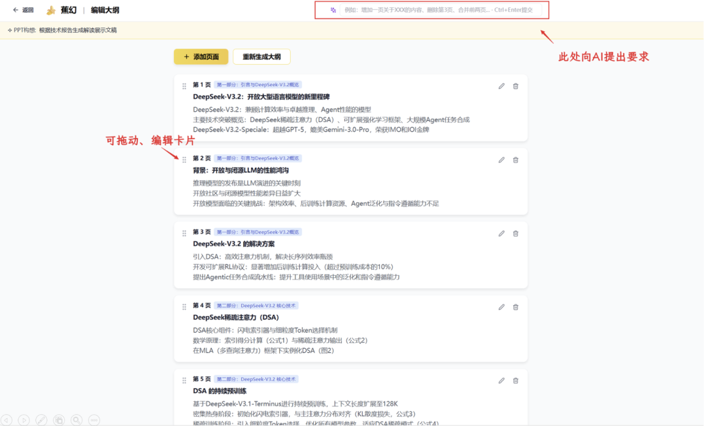The image size is (706, 426).
Task: Click the next arrow in bottom toolbar
Action: pyautogui.click(x=24, y=420)
